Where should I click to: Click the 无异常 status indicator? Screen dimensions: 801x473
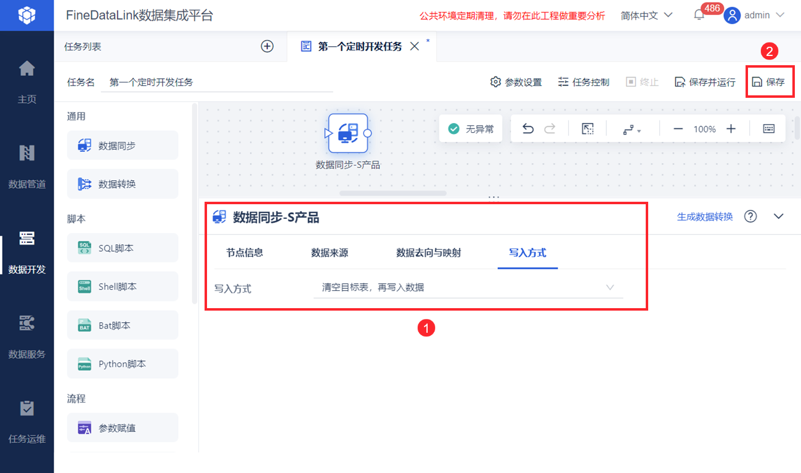(471, 129)
